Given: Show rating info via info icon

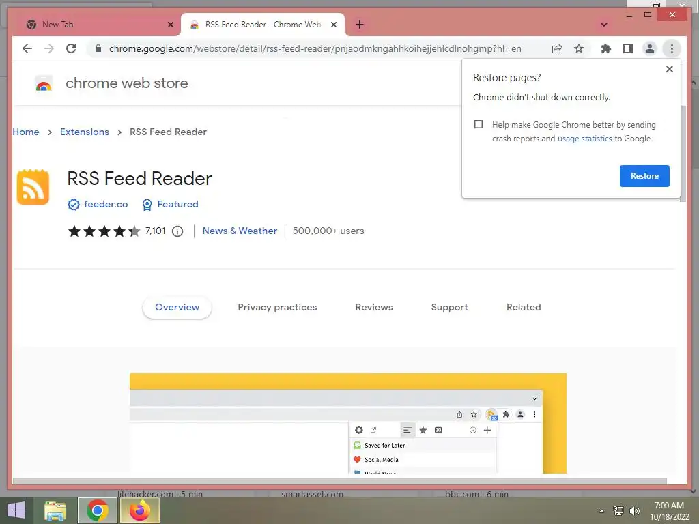Looking at the screenshot, I should pyautogui.click(x=177, y=231).
